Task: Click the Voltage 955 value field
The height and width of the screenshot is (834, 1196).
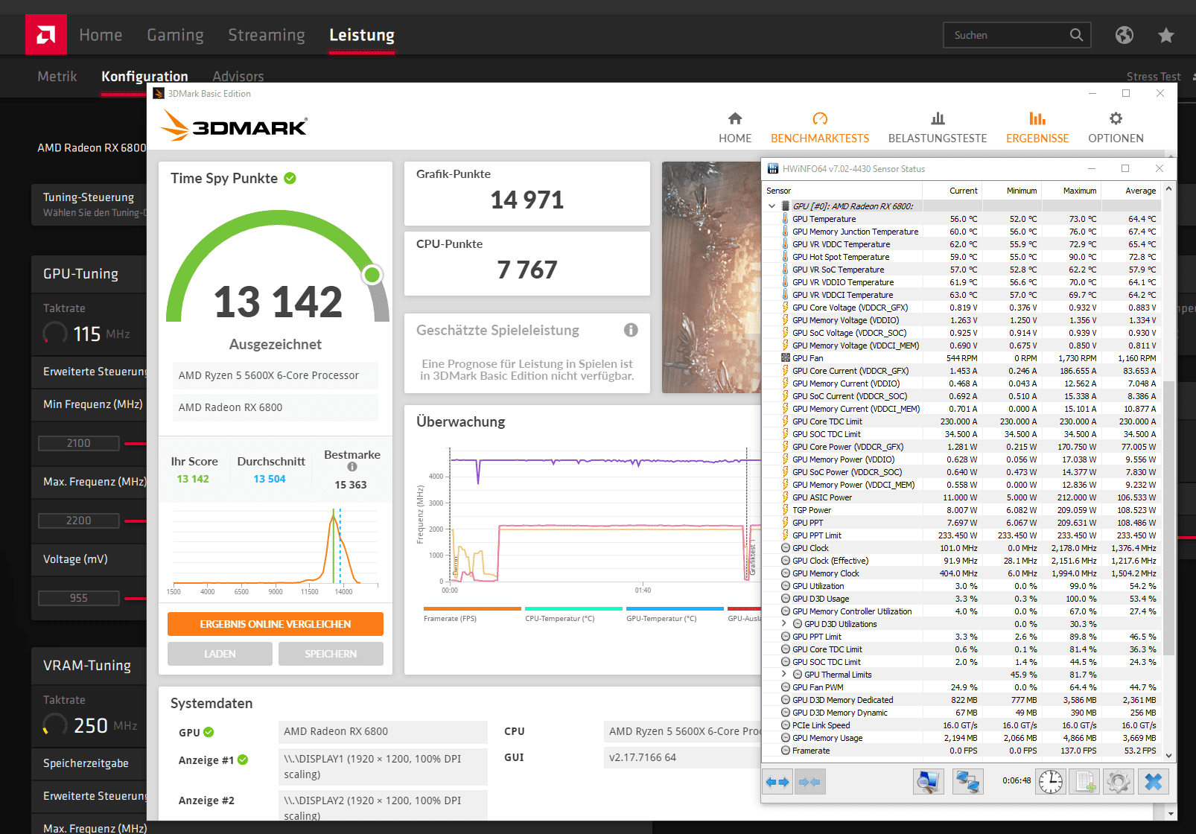Action: pos(78,598)
